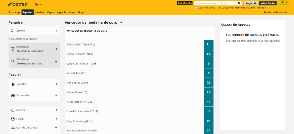The height and width of the screenshot is (134, 294).
Task: Open the Mobile app badge
Action: coord(185,3)
